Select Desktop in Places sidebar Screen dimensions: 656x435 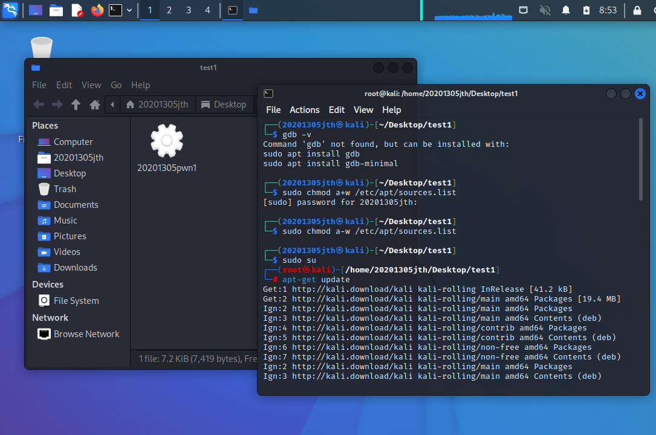(70, 173)
